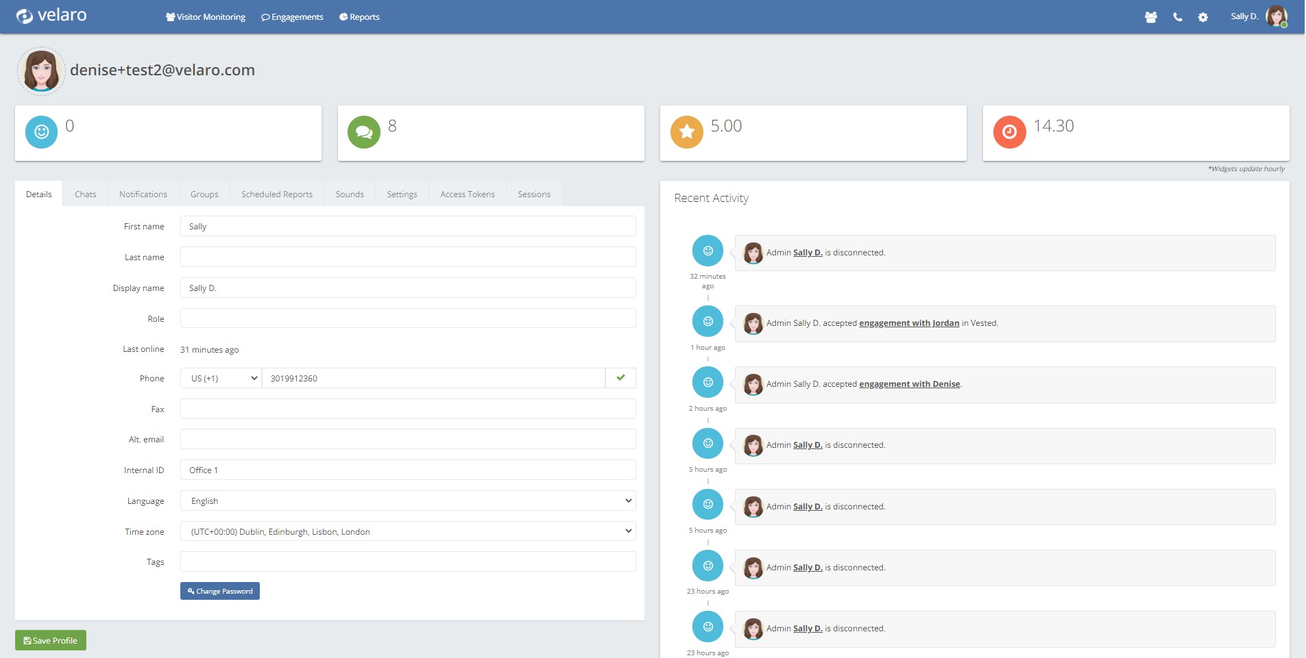The width and height of the screenshot is (1306, 658).
Task: Click the profile avatar next to email
Action: click(41, 71)
